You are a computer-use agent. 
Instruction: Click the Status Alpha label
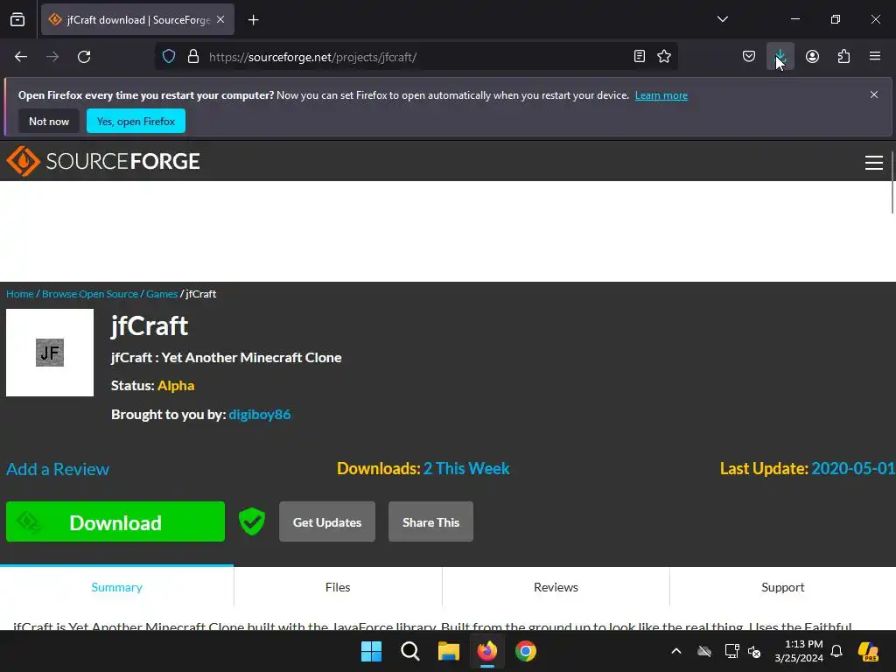click(x=152, y=386)
